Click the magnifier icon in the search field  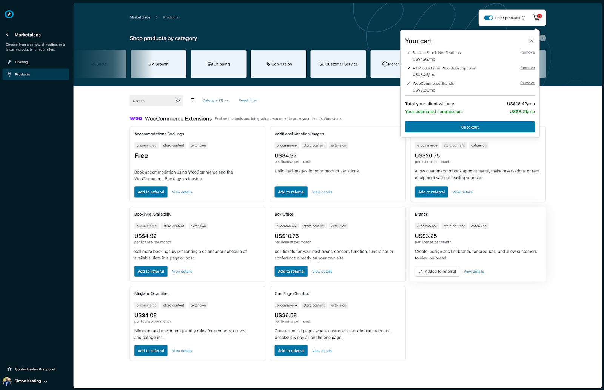click(177, 101)
